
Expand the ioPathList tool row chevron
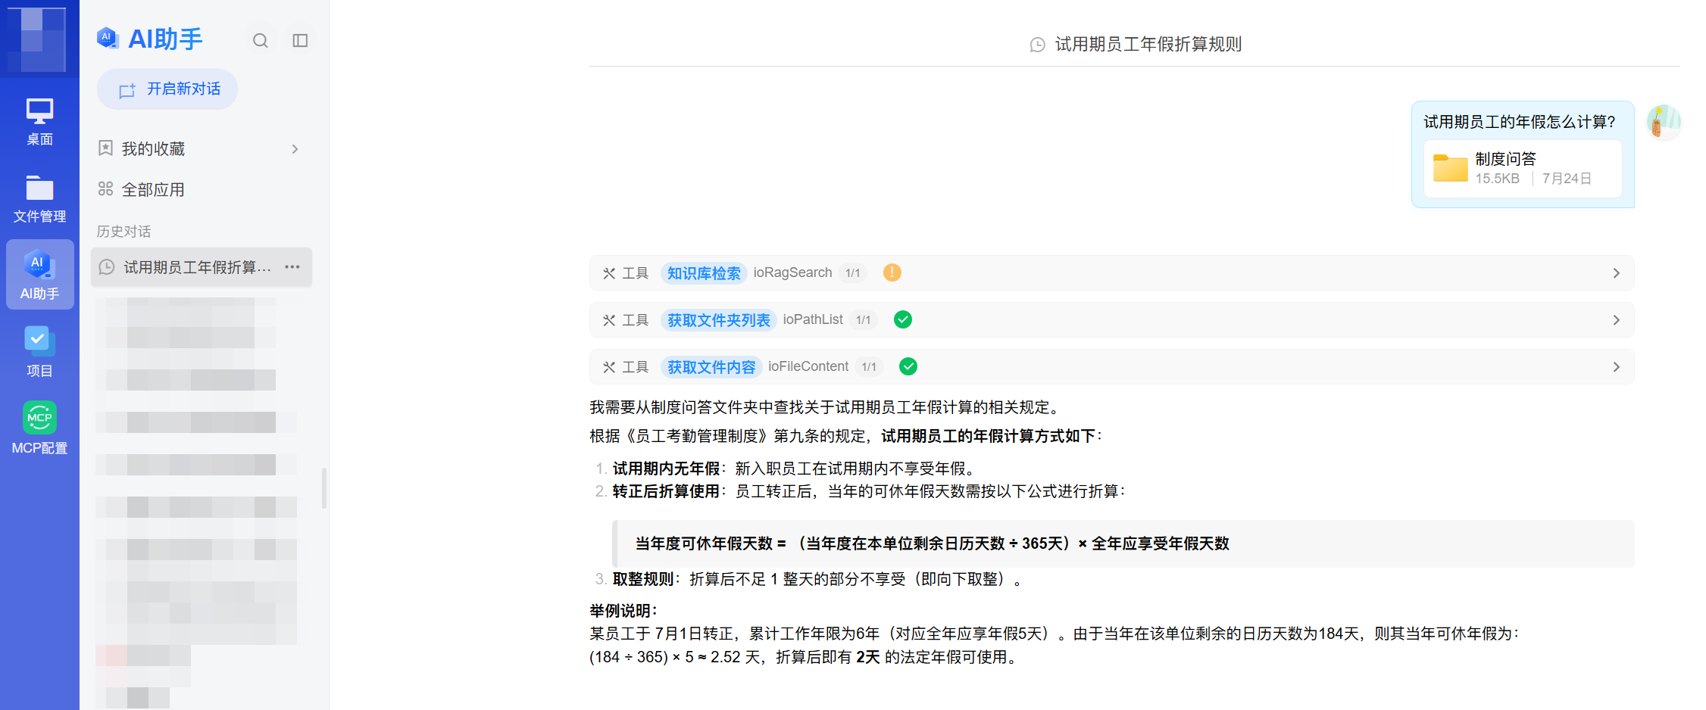(x=1617, y=320)
